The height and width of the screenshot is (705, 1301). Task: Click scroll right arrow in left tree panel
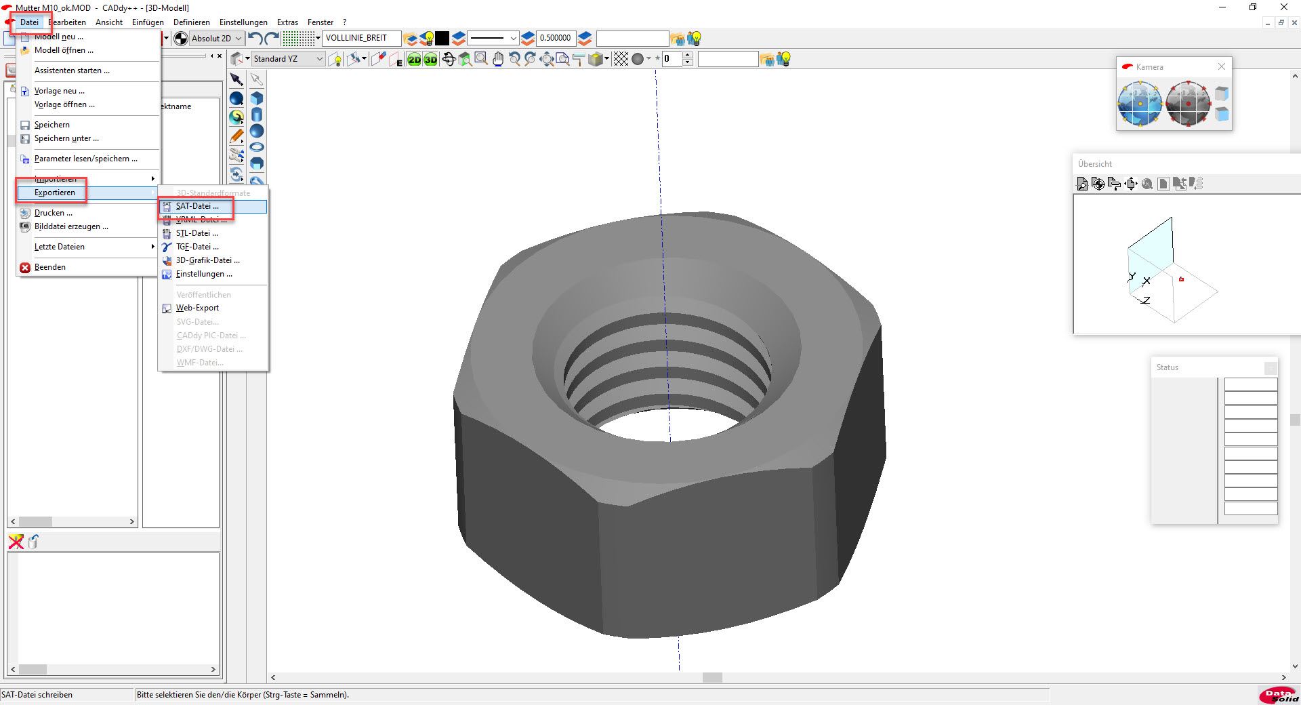[132, 521]
